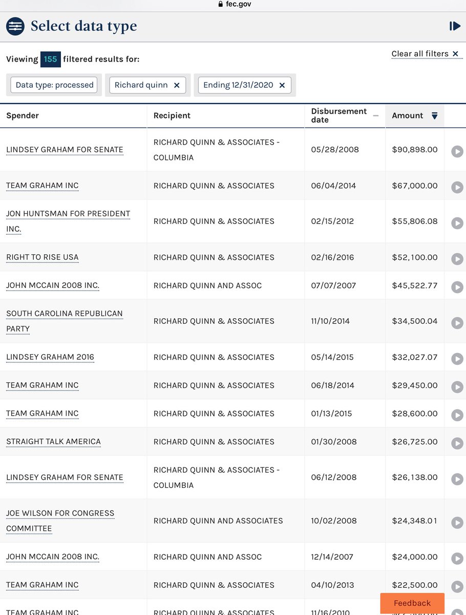The image size is (466, 615).
Task: Collapse filters panel with the arrow icon
Action: pyautogui.click(x=455, y=26)
